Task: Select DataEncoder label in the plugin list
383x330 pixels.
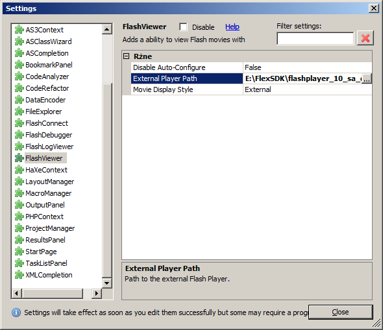Action: [45, 100]
